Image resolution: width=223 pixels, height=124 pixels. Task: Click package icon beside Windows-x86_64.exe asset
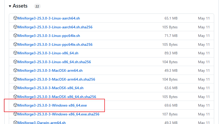point(15,105)
